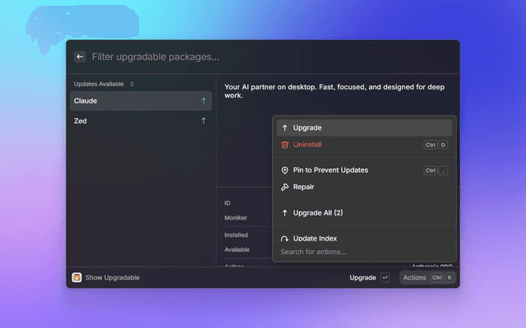Choose Repair in the actions menu
Image resolution: width=526 pixels, height=328 pixels.
pos(364,187)
